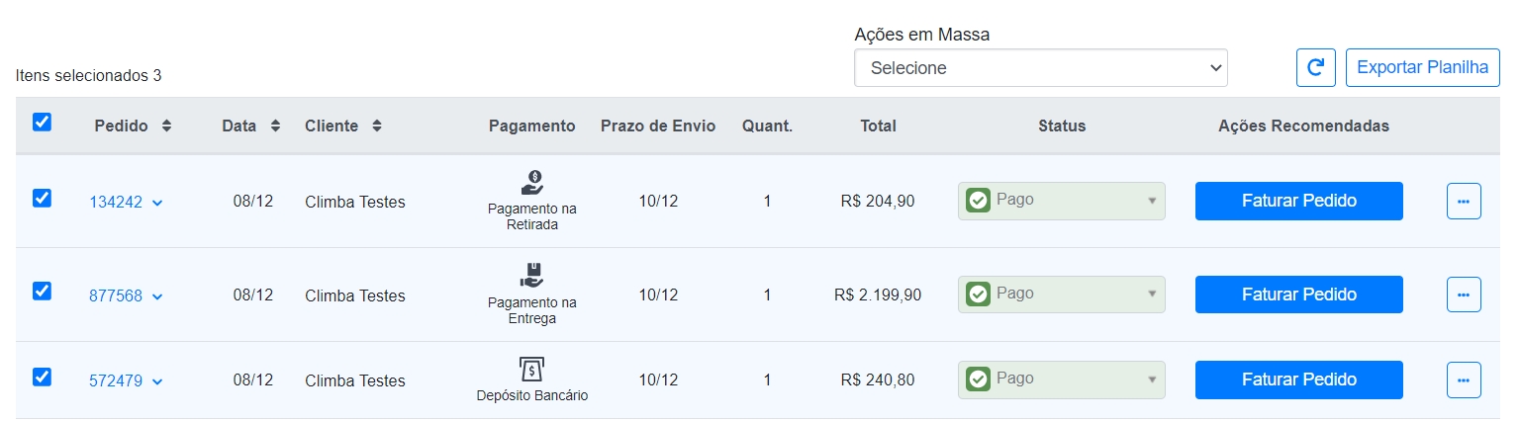Image resolution: width=1520 pixels, height=421 pixels.
Task: Expand order 134242 details chevron
Action: point(157,203)
